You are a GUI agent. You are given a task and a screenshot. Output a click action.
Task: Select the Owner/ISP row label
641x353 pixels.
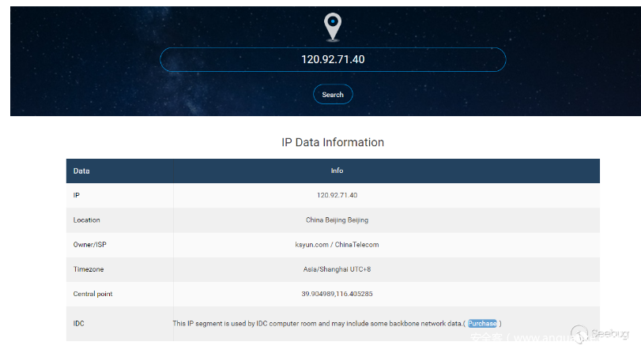pos(89,245)
